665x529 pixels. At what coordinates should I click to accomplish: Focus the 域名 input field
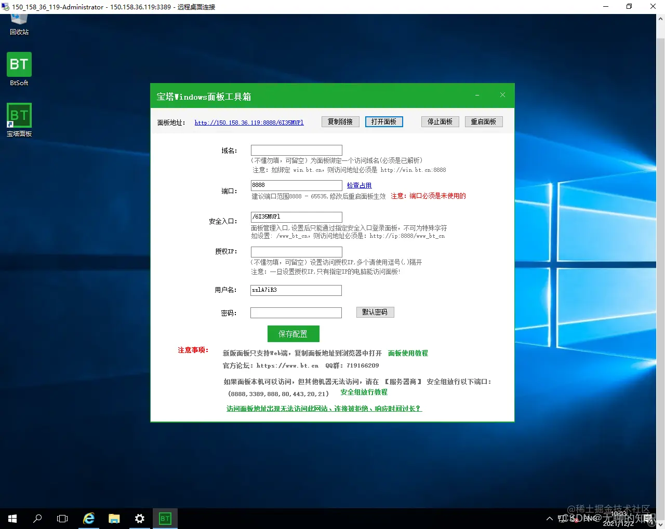297,150
